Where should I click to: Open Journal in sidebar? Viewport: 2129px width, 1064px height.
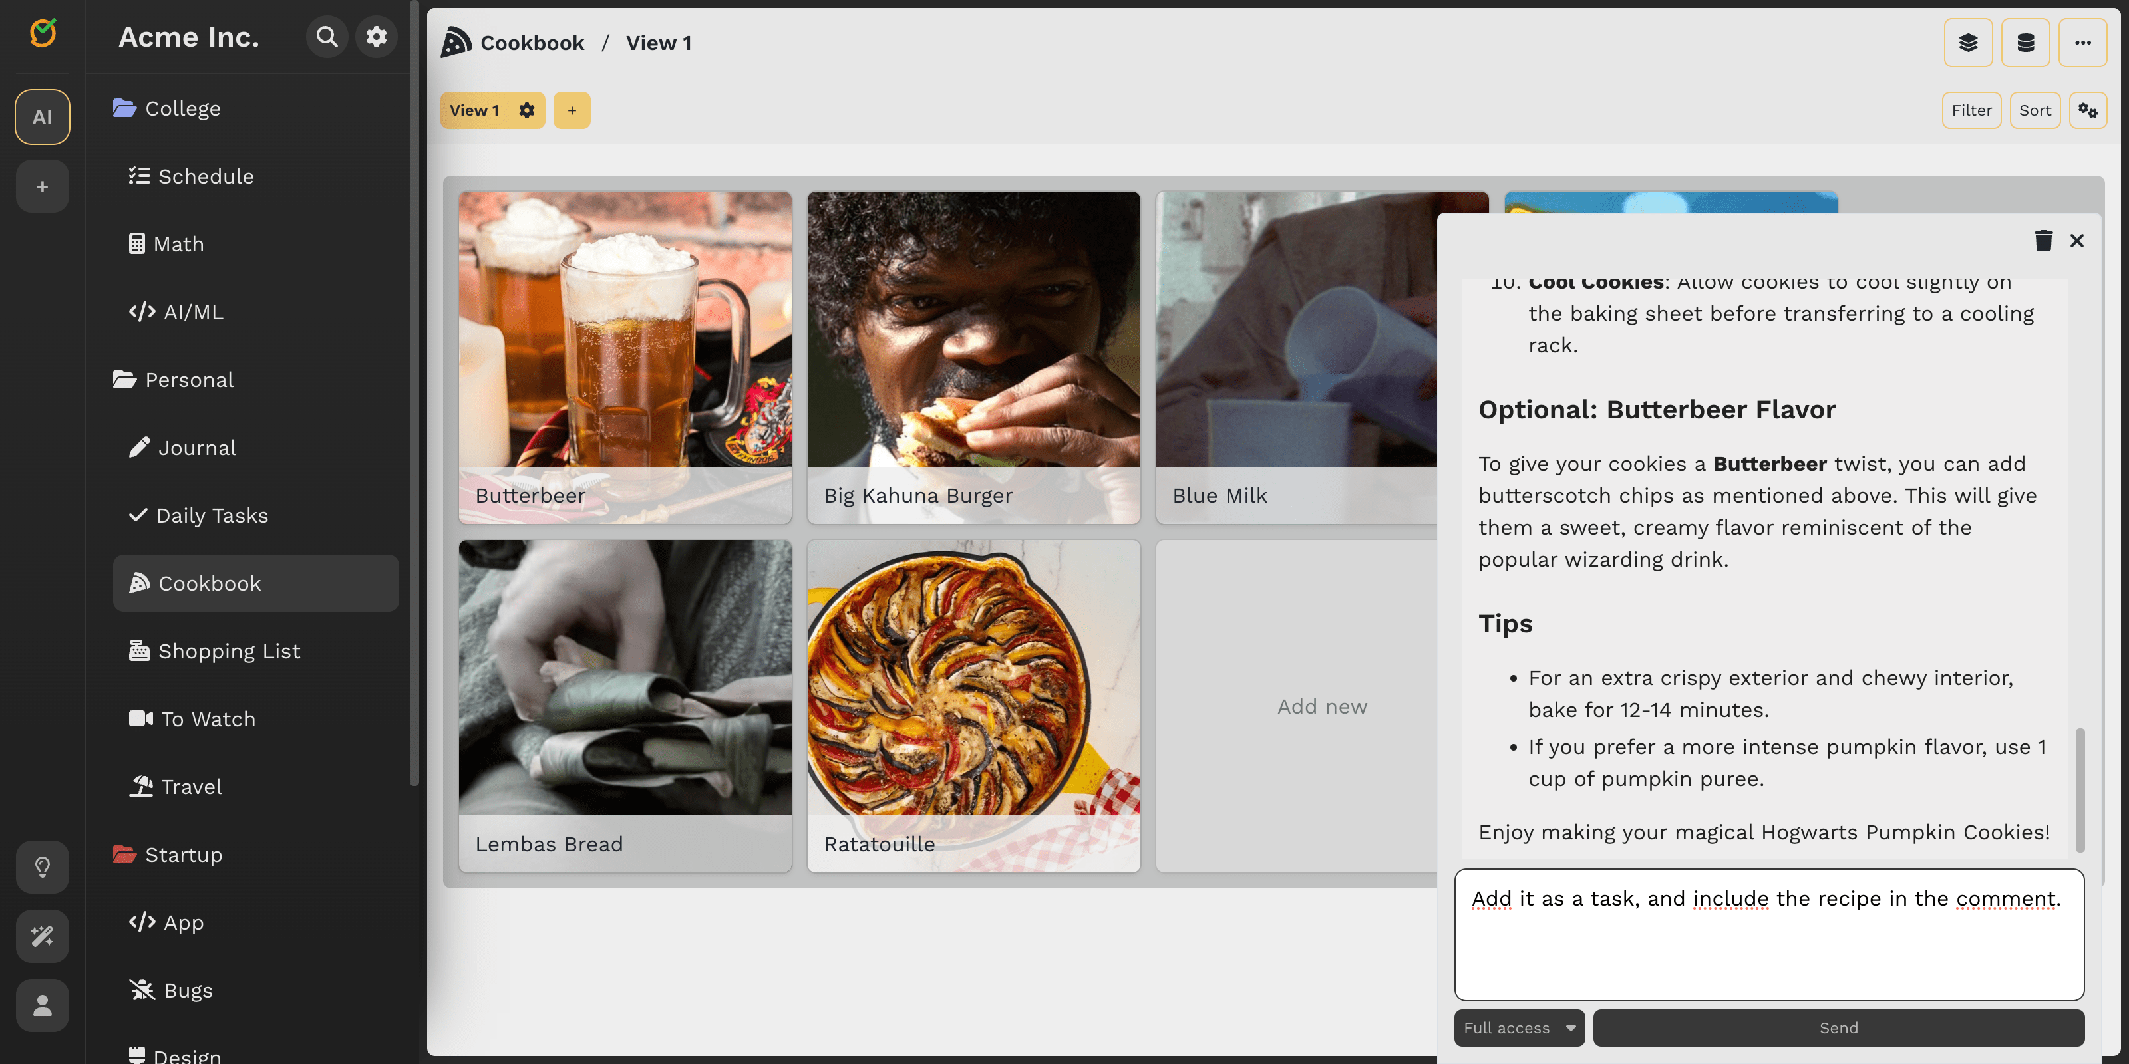click(256, 447)
